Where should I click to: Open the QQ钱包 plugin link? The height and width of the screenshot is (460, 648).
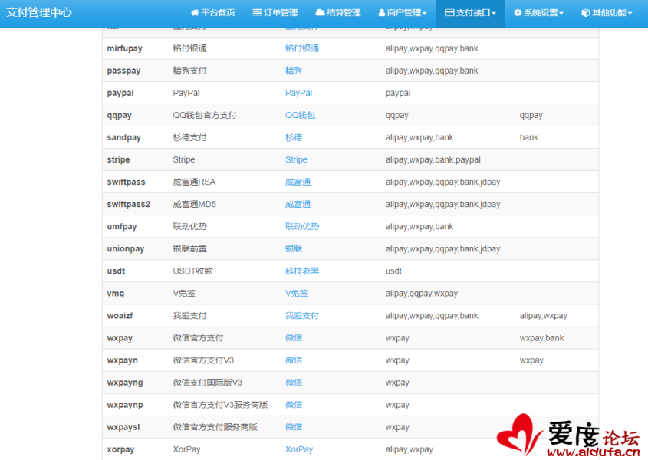[x=300, y=115]
